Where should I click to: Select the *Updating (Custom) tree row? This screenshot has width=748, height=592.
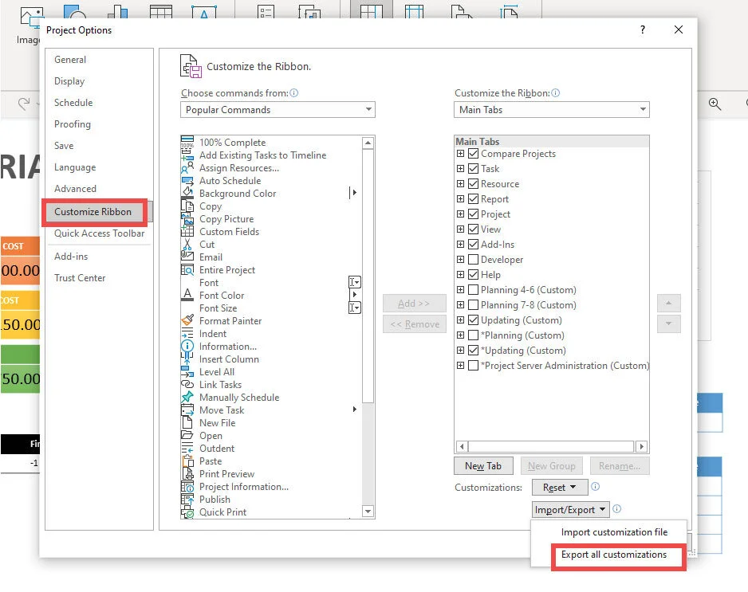coord(523,351)
